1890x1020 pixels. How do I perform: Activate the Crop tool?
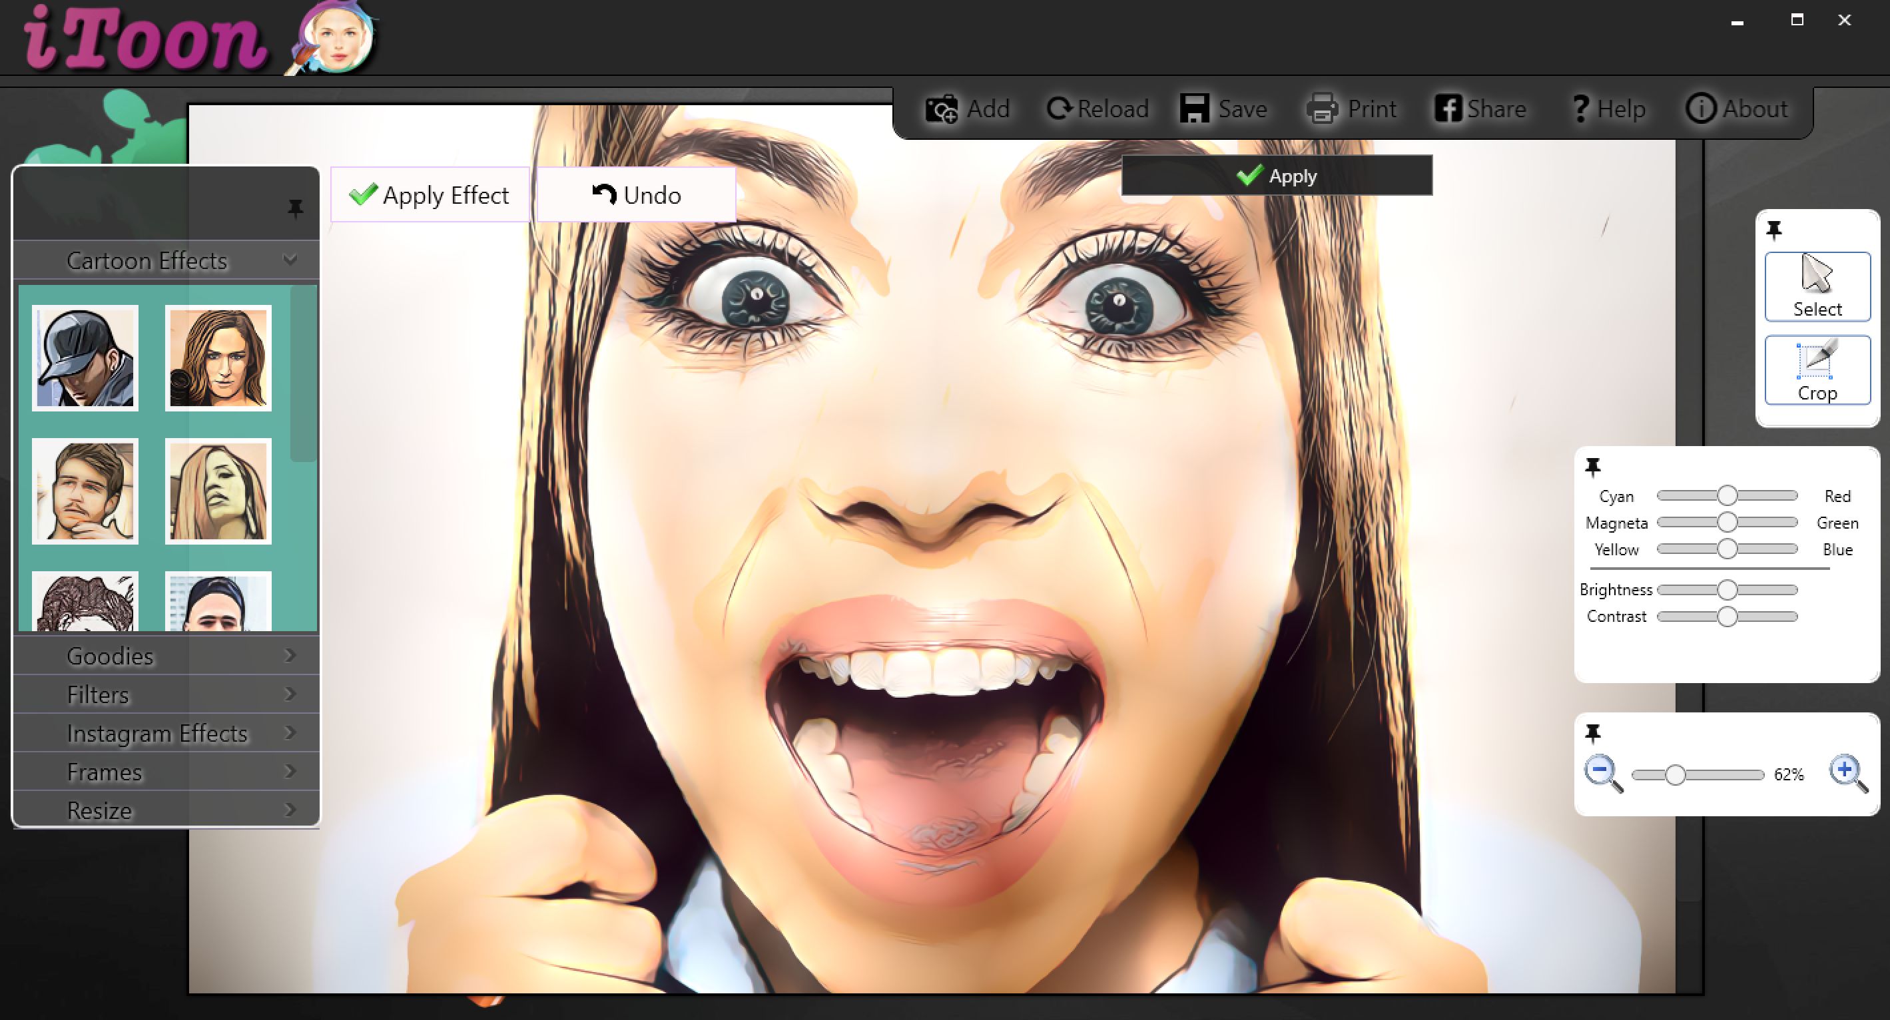pos(1817,370)
